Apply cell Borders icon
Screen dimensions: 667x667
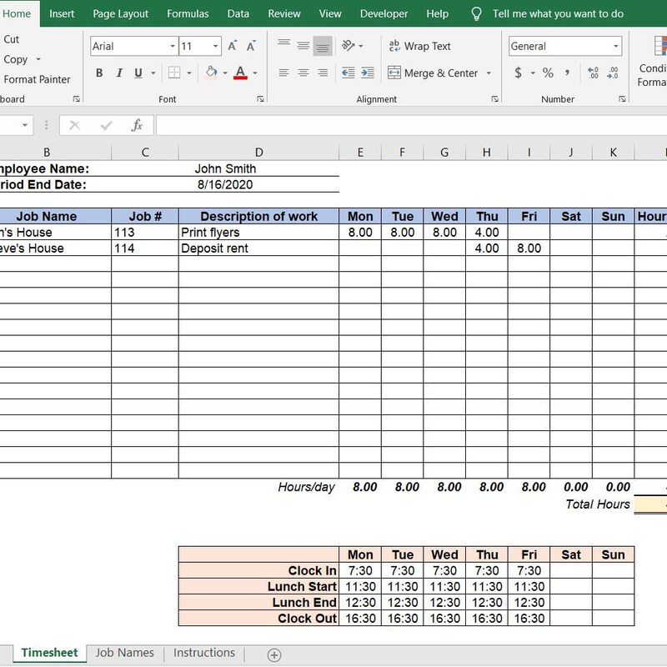click(174, 73)
